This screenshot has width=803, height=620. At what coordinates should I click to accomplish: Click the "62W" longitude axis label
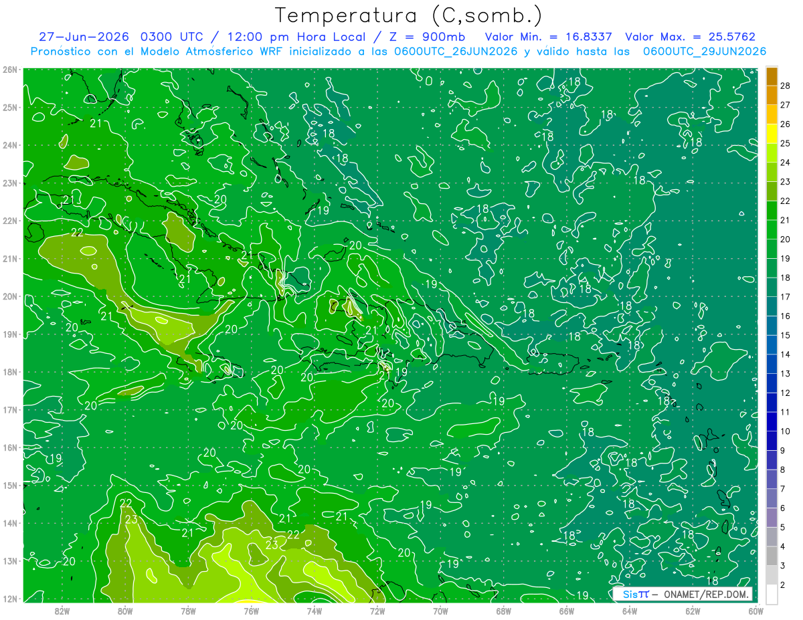pos(692,611)
